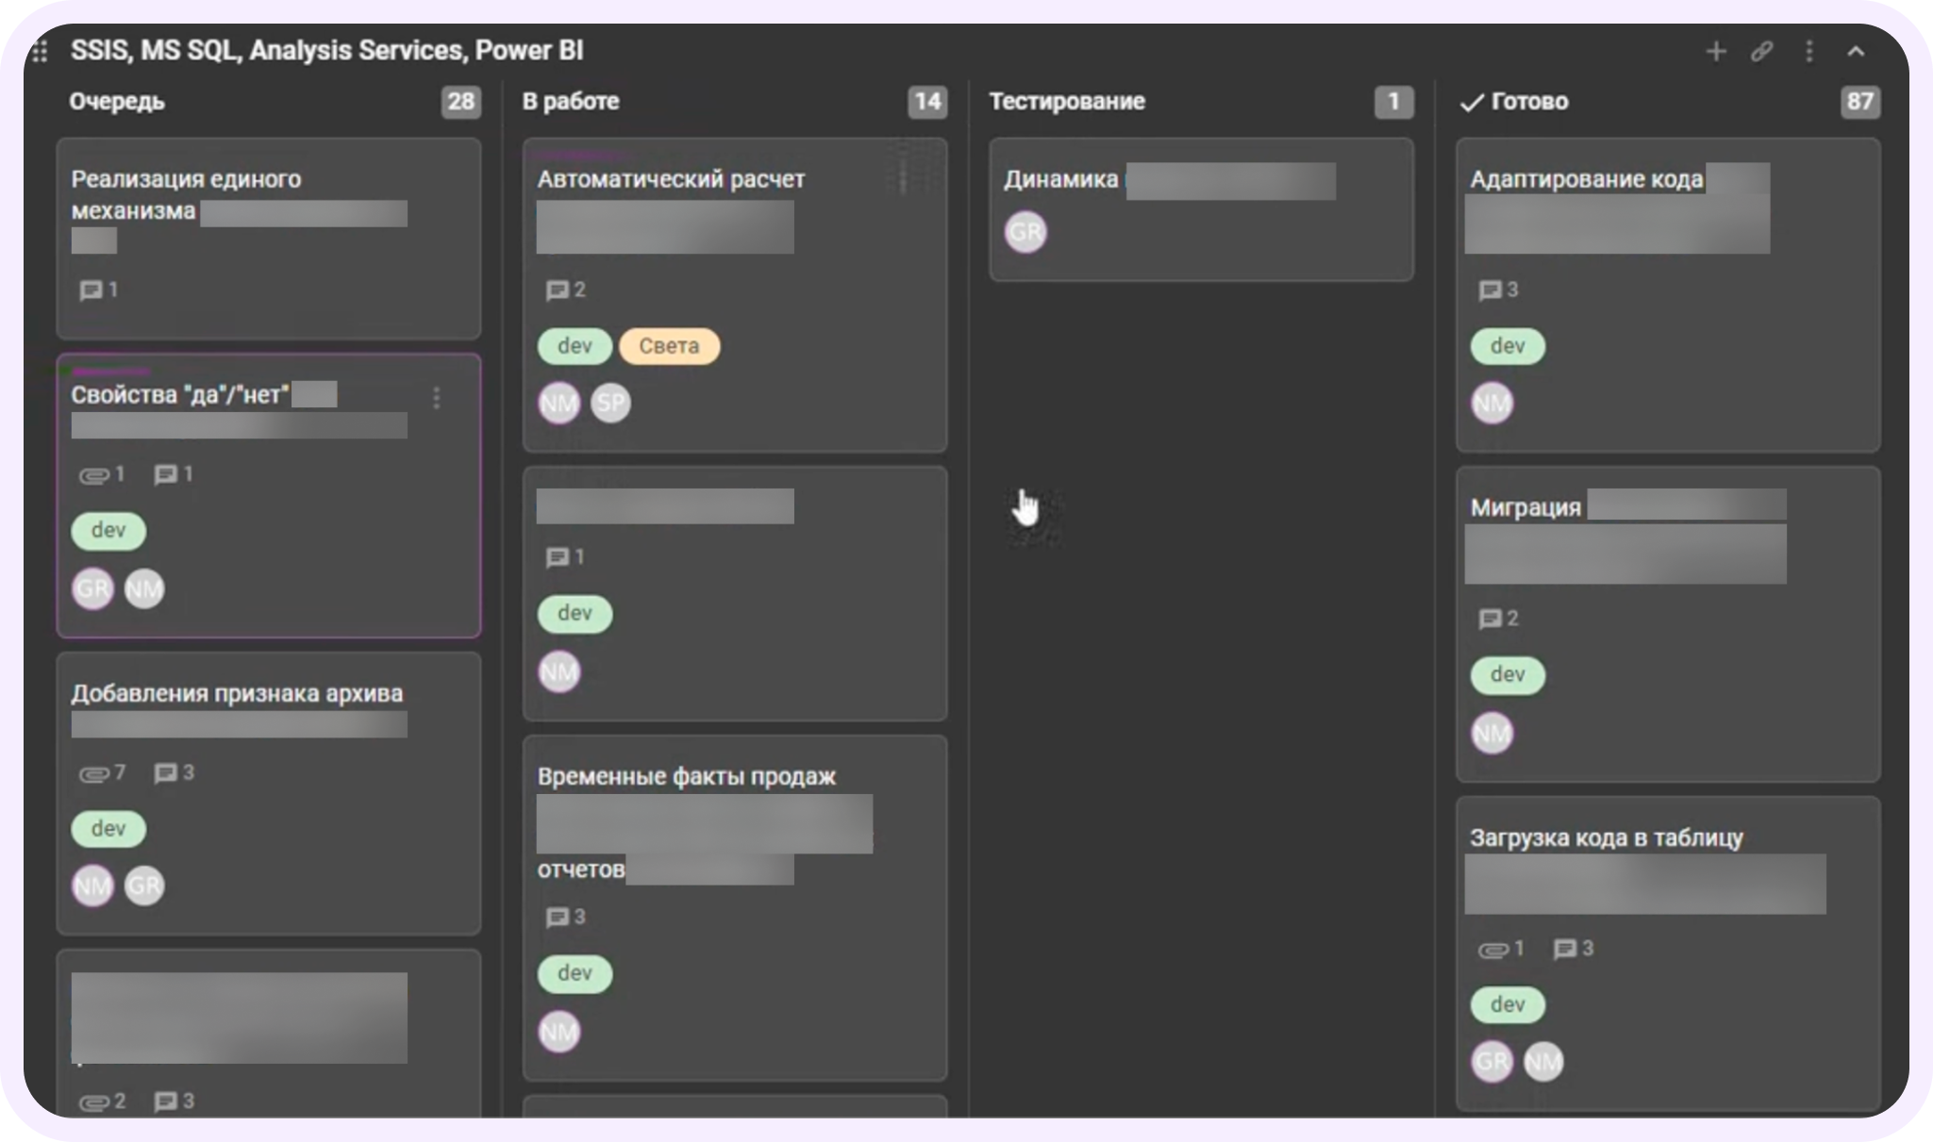Screen dimensions: 1933x1142
Task: Click the Готово column header
Action: (x=1514, y=102)
